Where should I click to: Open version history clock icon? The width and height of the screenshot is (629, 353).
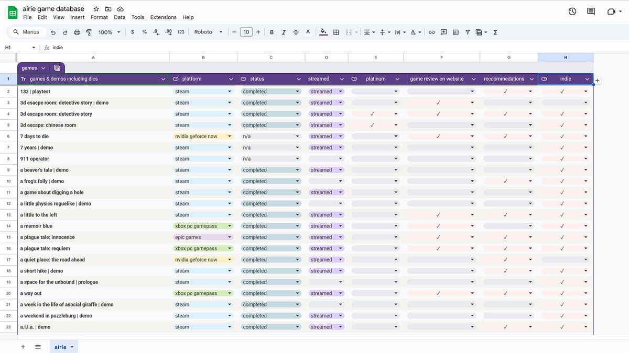(572, 12)
